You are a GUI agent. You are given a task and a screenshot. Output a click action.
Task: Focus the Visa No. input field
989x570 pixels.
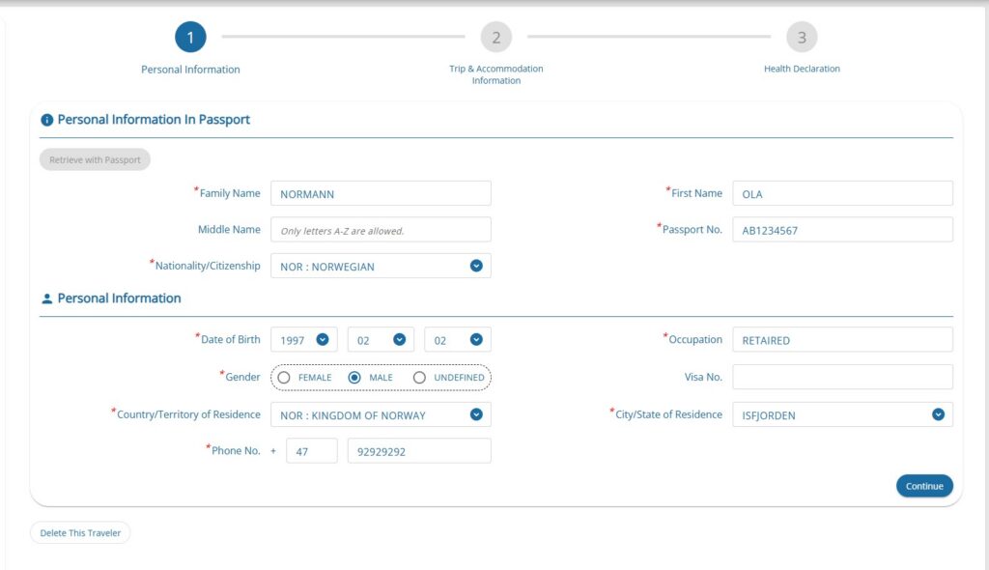click(x=842, y=377)
